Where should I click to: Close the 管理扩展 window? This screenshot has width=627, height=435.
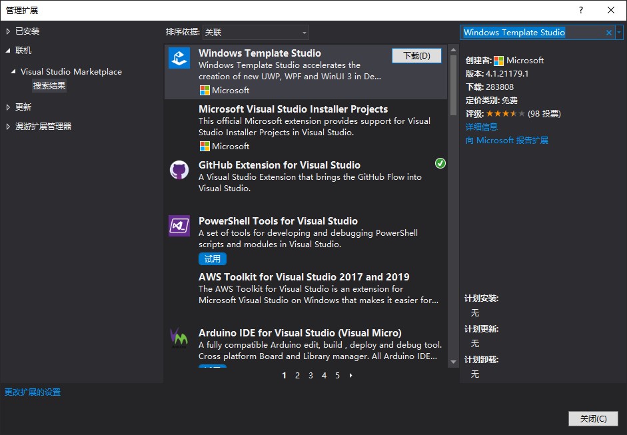pyautogui.click(x=610, y=10)
